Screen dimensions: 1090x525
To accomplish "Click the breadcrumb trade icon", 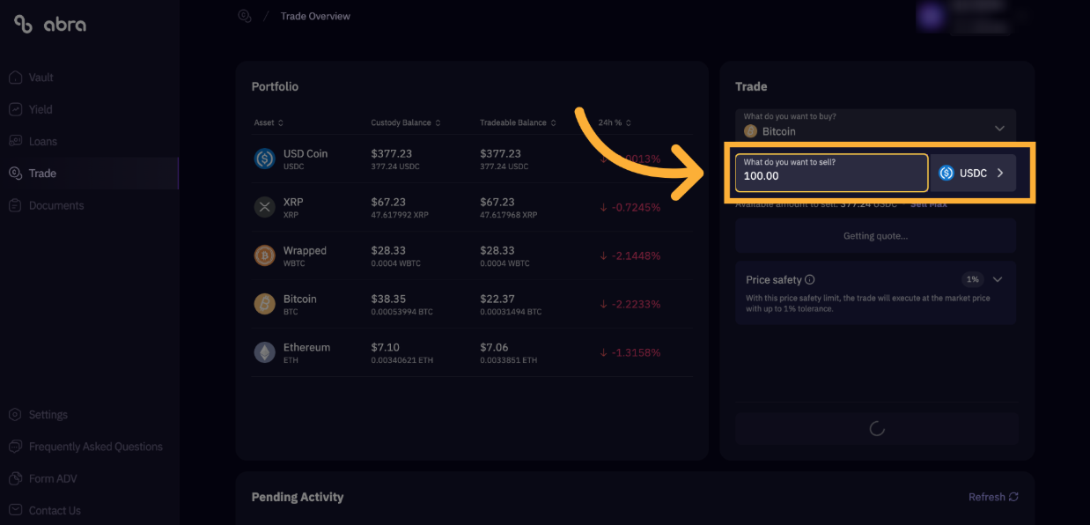I will [x=245, y=16].
